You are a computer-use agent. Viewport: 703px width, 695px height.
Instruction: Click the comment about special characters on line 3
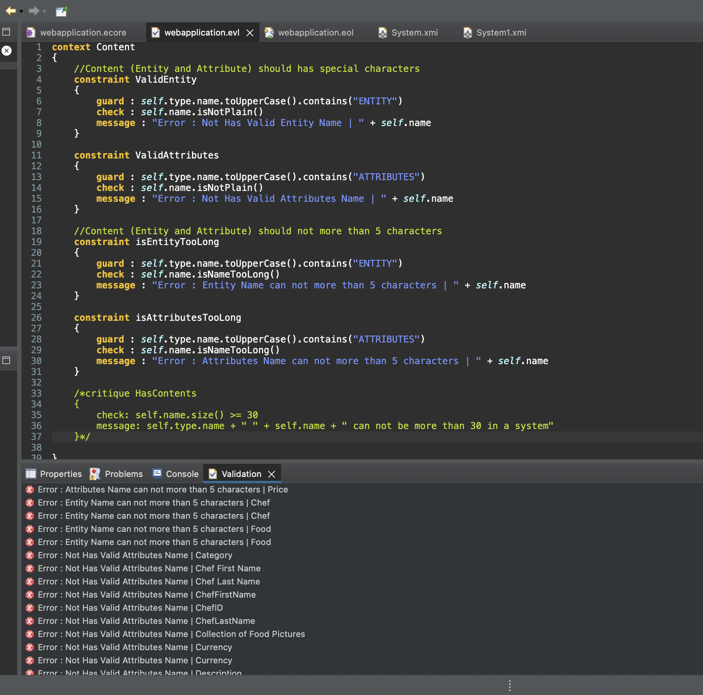tap(247, 69)
